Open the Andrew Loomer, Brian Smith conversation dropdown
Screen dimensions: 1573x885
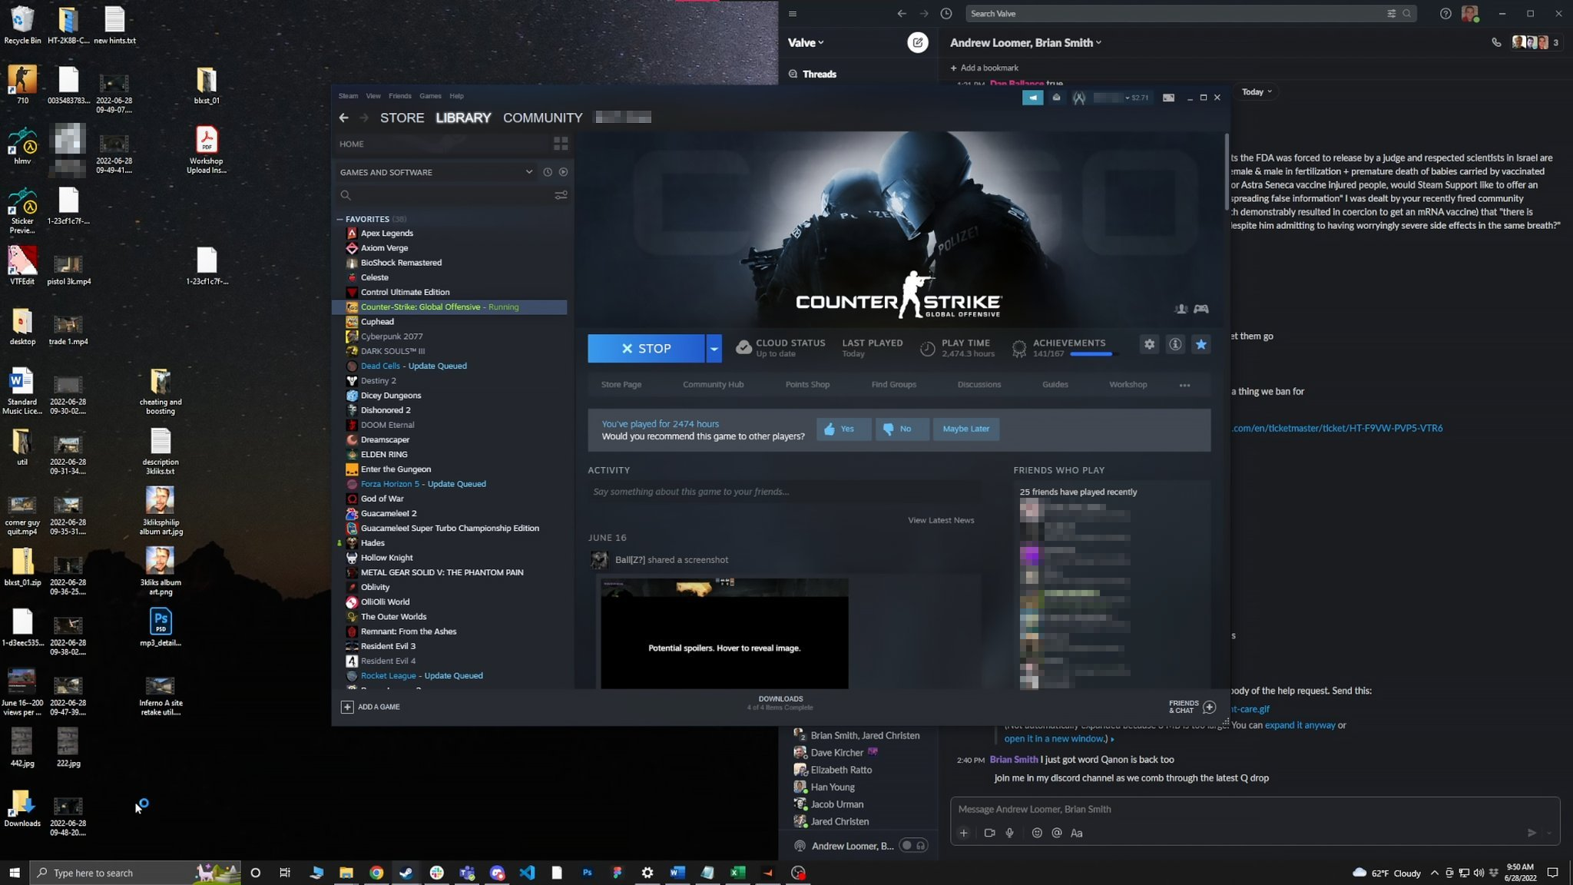(1025, 42)
